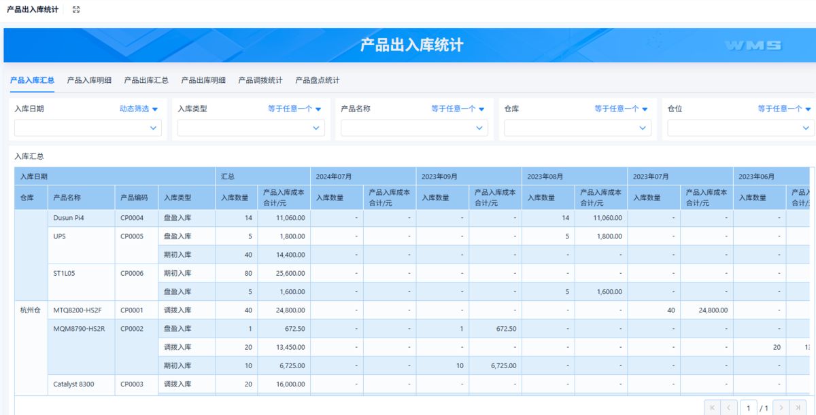The image size is (816, 415).
Task: Switch to 产品入库明细 tab
Action: point(89,80)
